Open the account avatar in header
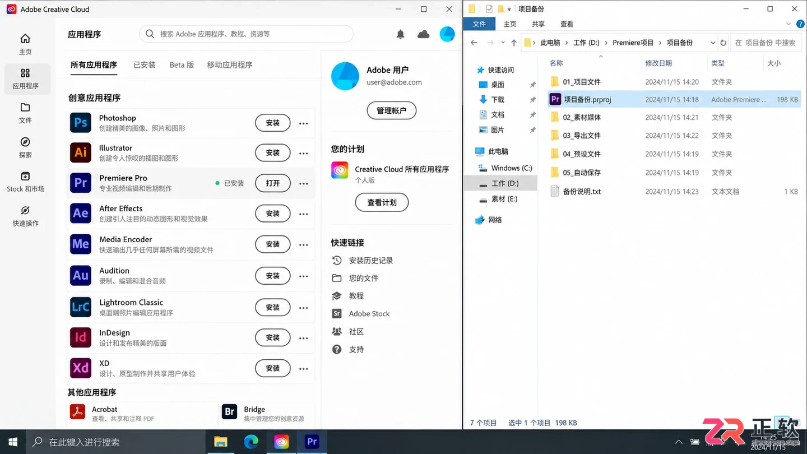807x454 pixels. (x=447, y=34)
